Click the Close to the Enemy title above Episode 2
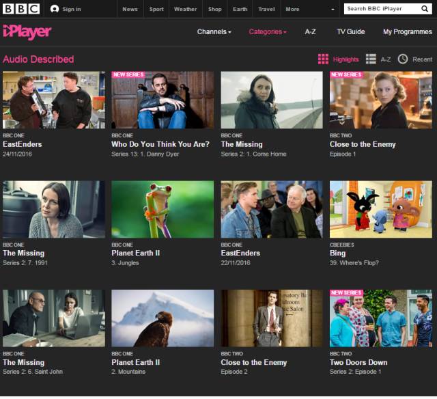Screen dimensions: 437x399 [253, 362]
